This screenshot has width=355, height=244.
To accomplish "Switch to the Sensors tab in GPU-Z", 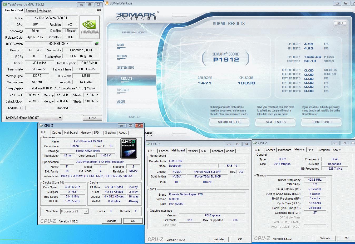I will [31, 11].
